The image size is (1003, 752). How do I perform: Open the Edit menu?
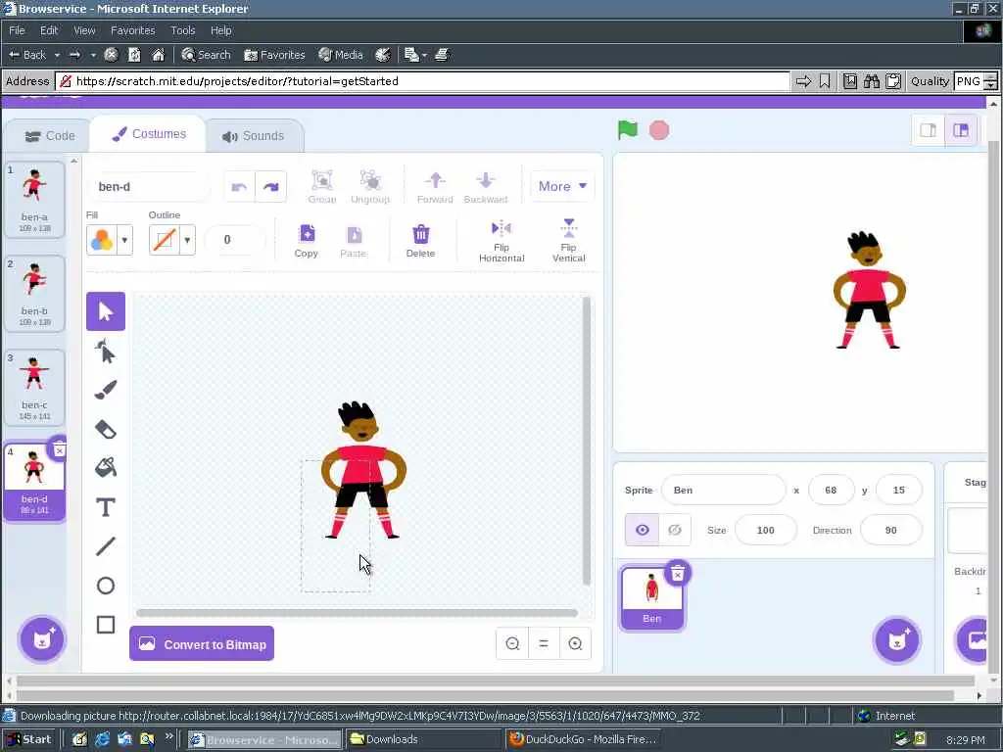point(49,30)
